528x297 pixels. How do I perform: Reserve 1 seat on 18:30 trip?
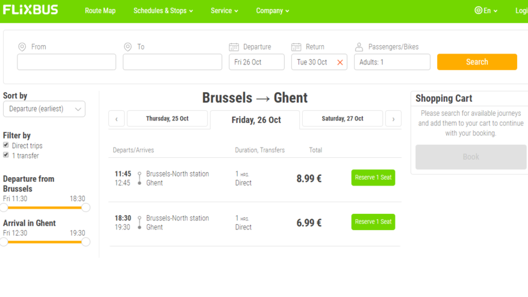pos(373,222)
